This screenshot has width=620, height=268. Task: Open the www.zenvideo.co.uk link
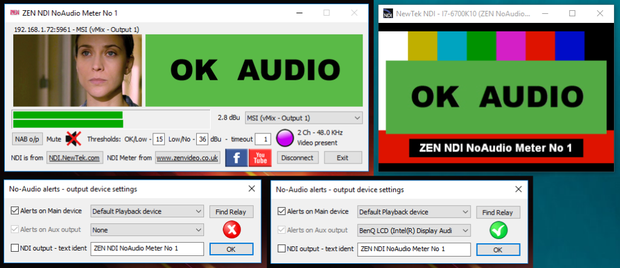187,158
